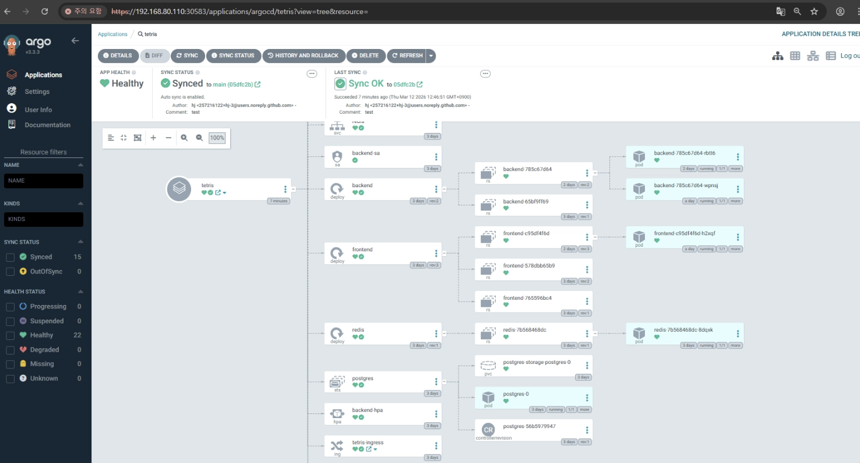This screenshot has height=463, width=860.
Task: Click the zoom out magnifier icon
Action: click(x=199, y=138)
